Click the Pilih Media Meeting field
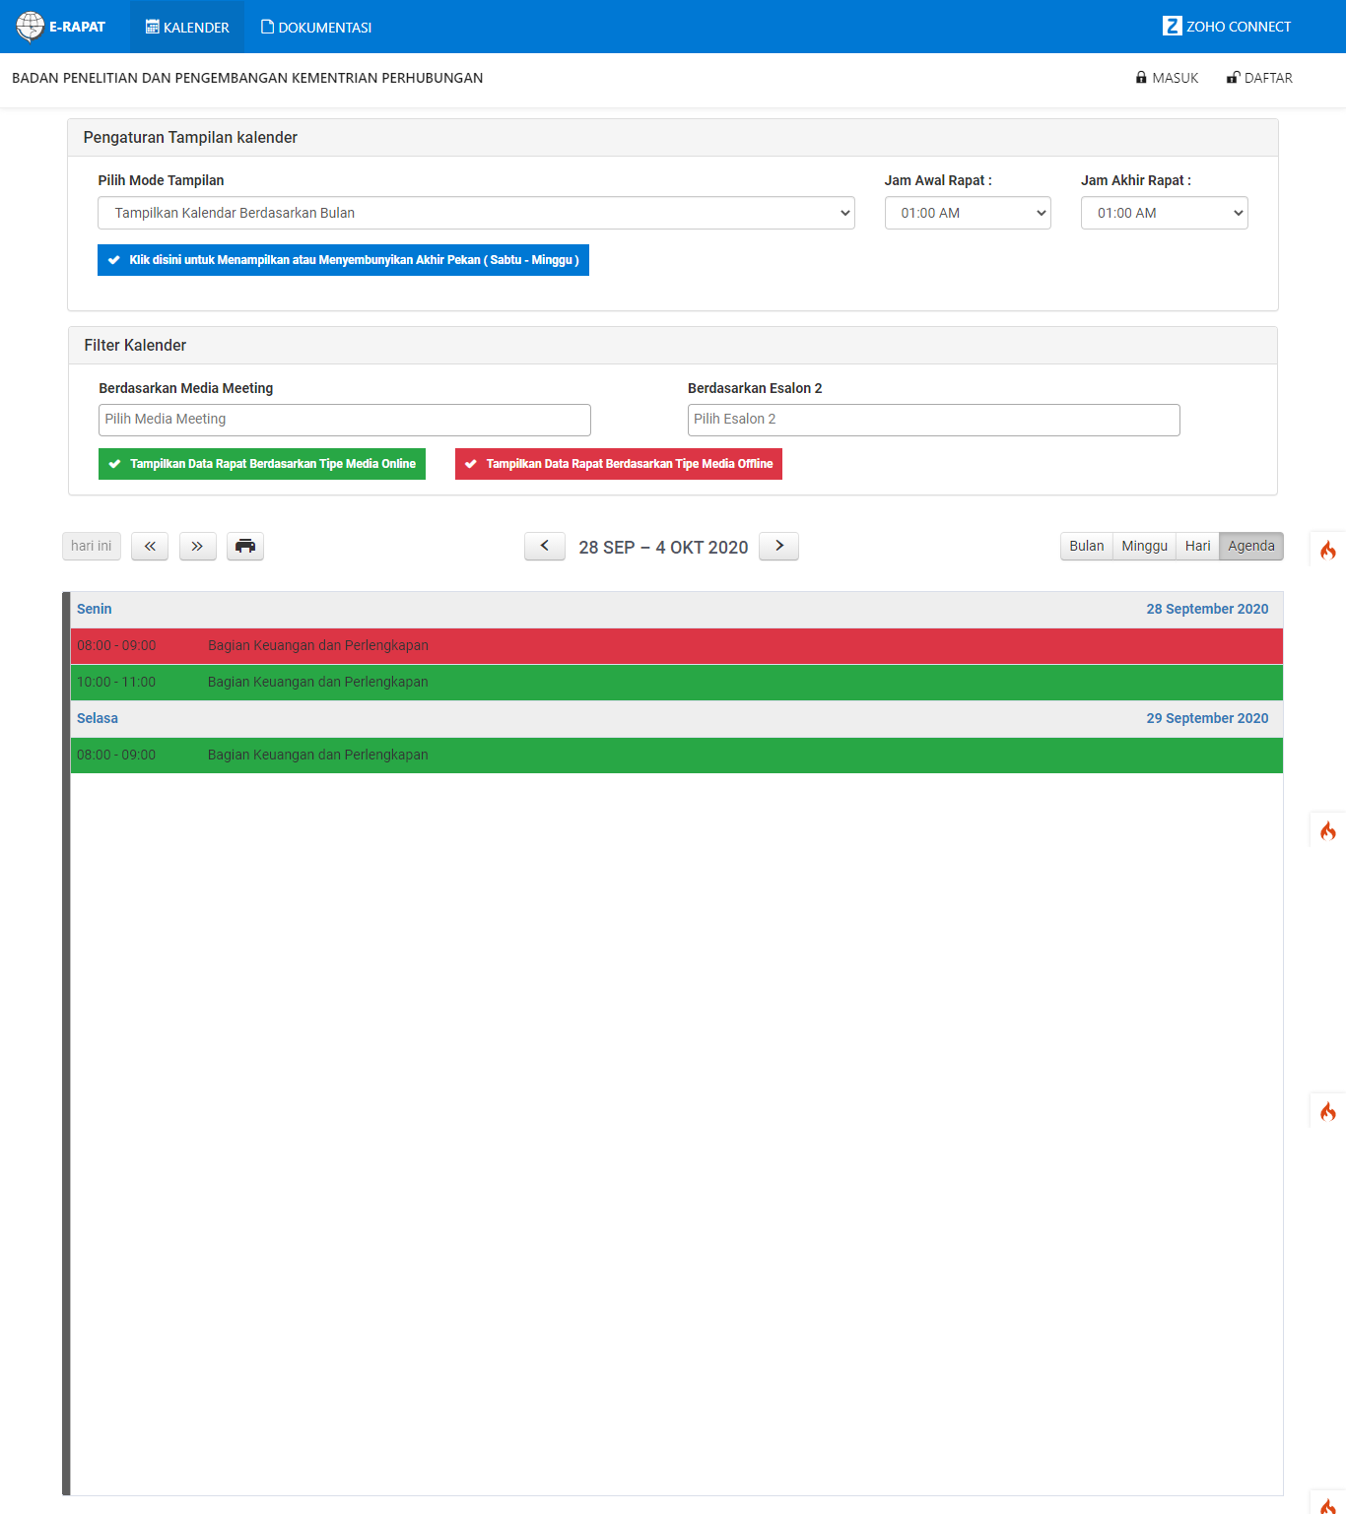This screenshot has height=1514, width=1346. point(345,420)
